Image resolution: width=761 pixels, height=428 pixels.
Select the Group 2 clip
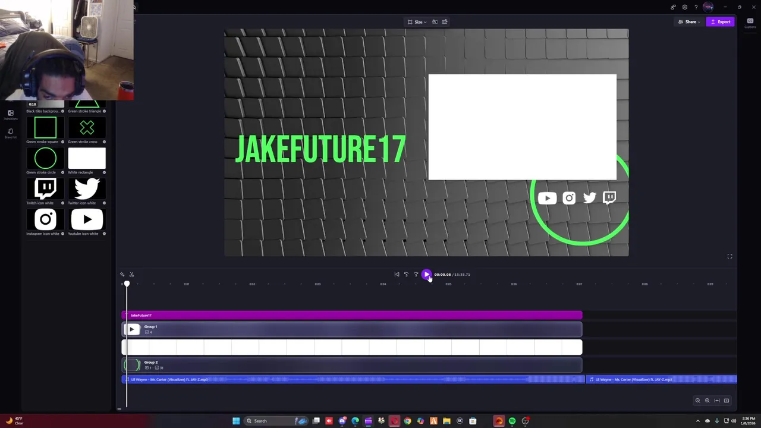tap(352, 365)
